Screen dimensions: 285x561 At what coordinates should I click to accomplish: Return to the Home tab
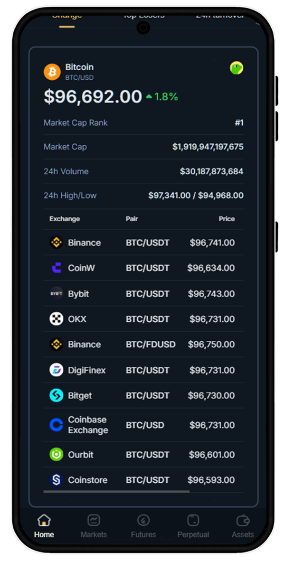44,526
